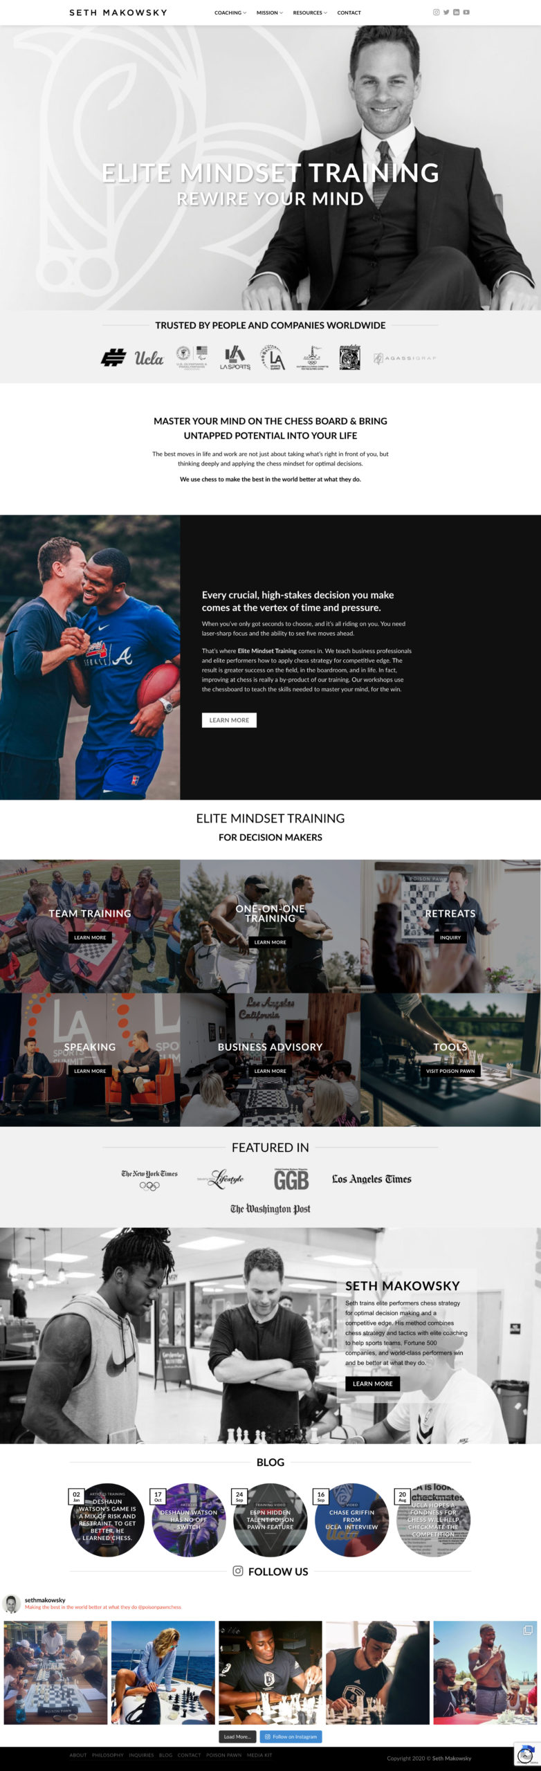Click the UCLA logo under Trusted By
Viewport: 541px width, 1771px height.
pyautogui.click(x=149, y=358)
